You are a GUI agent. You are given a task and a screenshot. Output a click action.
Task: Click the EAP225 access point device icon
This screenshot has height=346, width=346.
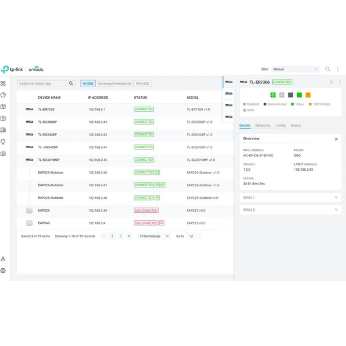point(29,210)
